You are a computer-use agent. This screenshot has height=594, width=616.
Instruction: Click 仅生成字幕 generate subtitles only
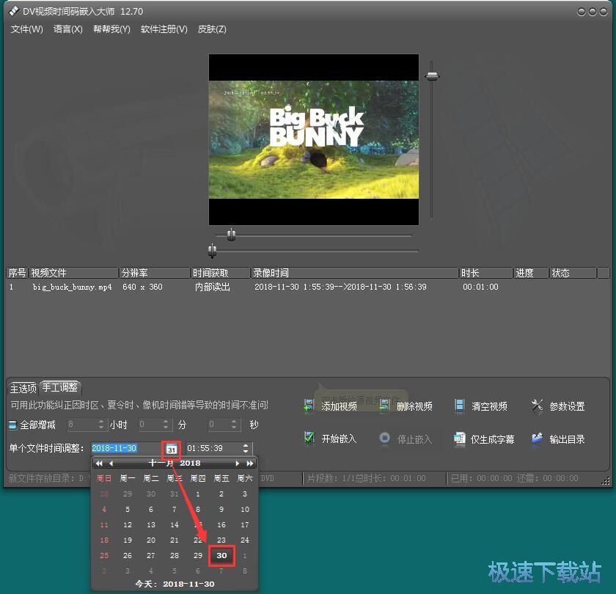click(x=483, y=439)
